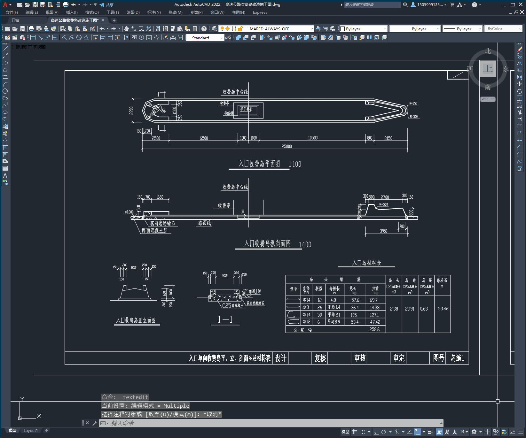Select the Multiline Text A tool
Viewport: 526px width, 438px height.
coord(5,175)
